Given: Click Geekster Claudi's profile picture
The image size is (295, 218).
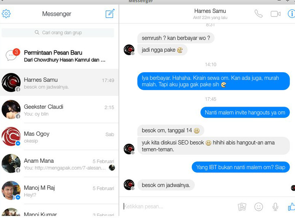Looking at the screenshot, I should 11,109.
